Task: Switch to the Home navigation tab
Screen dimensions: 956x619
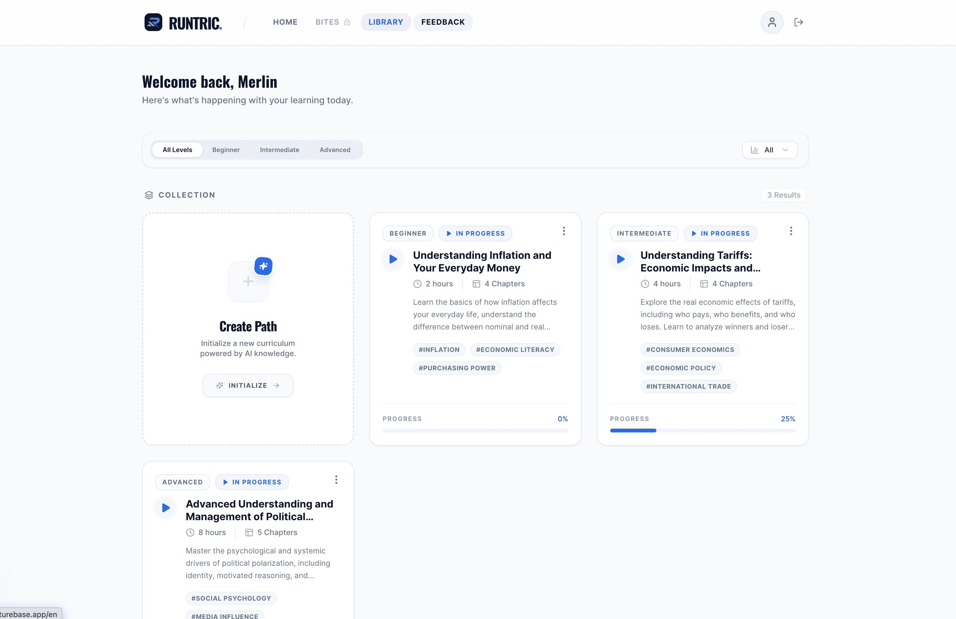Action: 285,22
